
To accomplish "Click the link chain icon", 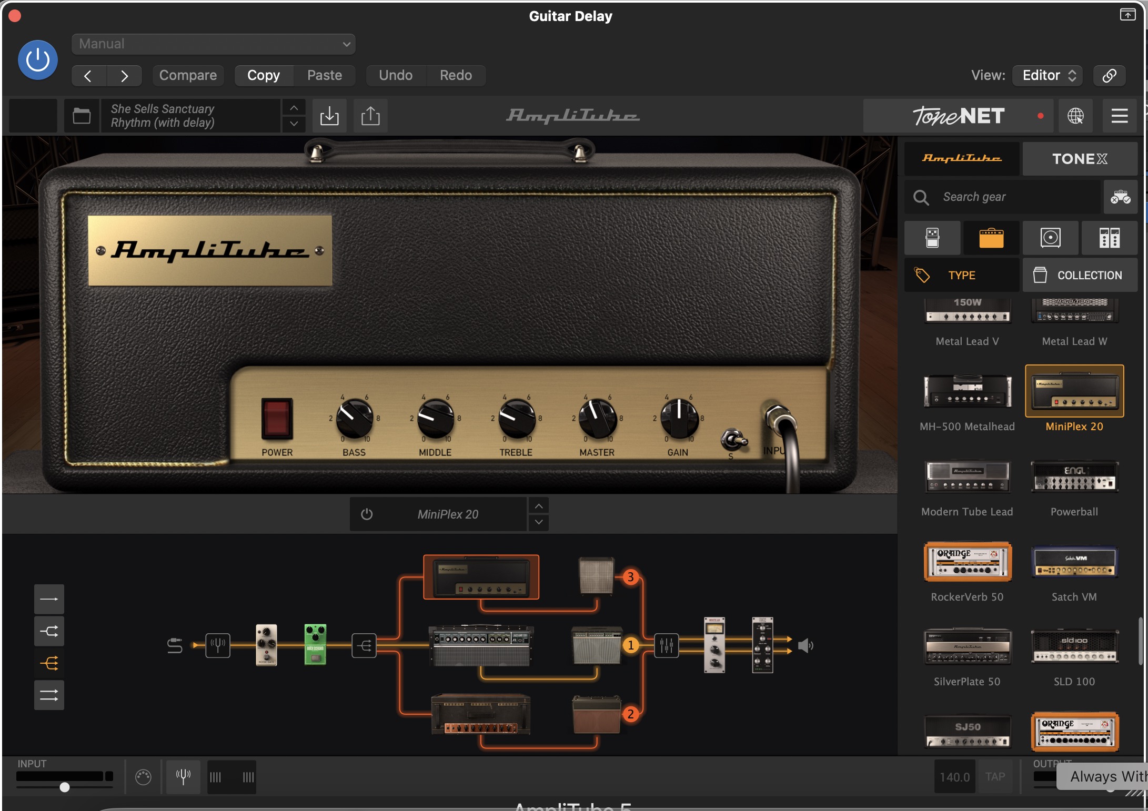I will coord(1109,76).
